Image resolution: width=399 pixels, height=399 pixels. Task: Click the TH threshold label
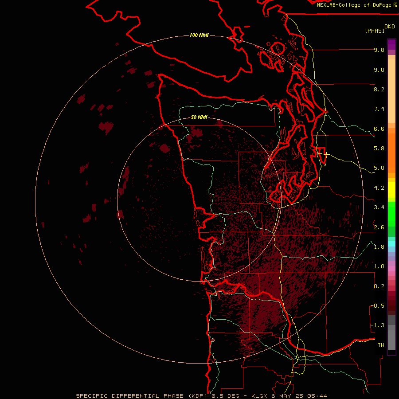point(381,345)
